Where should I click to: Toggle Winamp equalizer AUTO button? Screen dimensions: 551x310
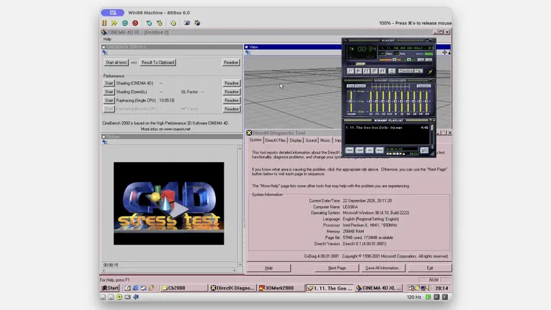pyautogui.click(x=360, y=86)
